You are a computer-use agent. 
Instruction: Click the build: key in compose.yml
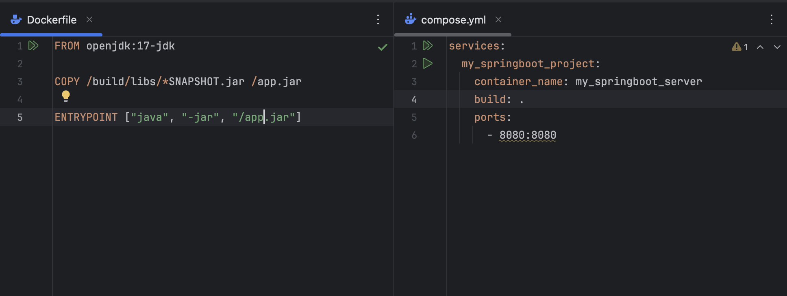tap(493, 99)
